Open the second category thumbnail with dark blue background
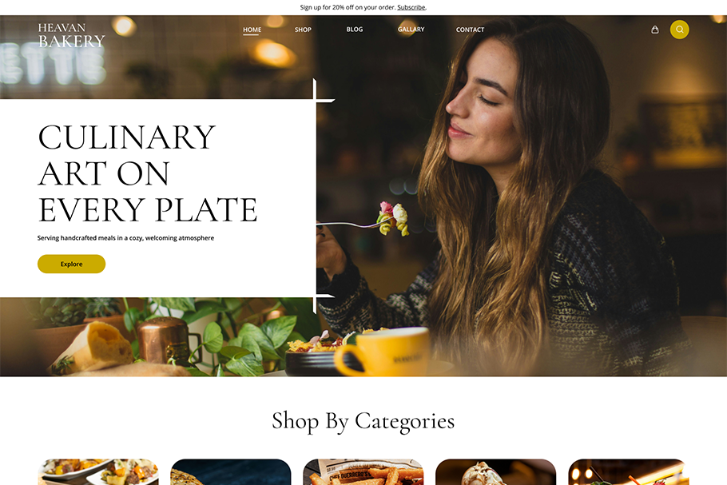 coord(231,472)
